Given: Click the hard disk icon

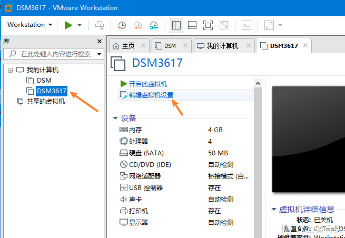Looking at the screenshot, I should click(x=124, y=153).
